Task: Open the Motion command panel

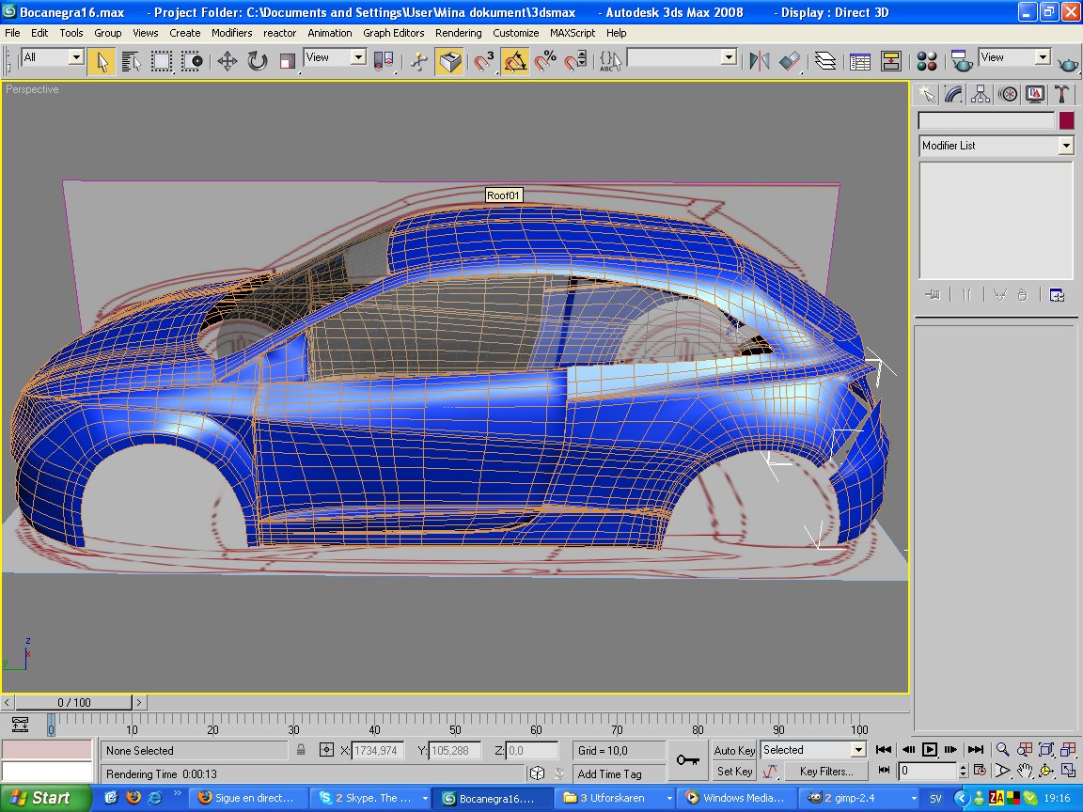Action: tap(1008, 94)
